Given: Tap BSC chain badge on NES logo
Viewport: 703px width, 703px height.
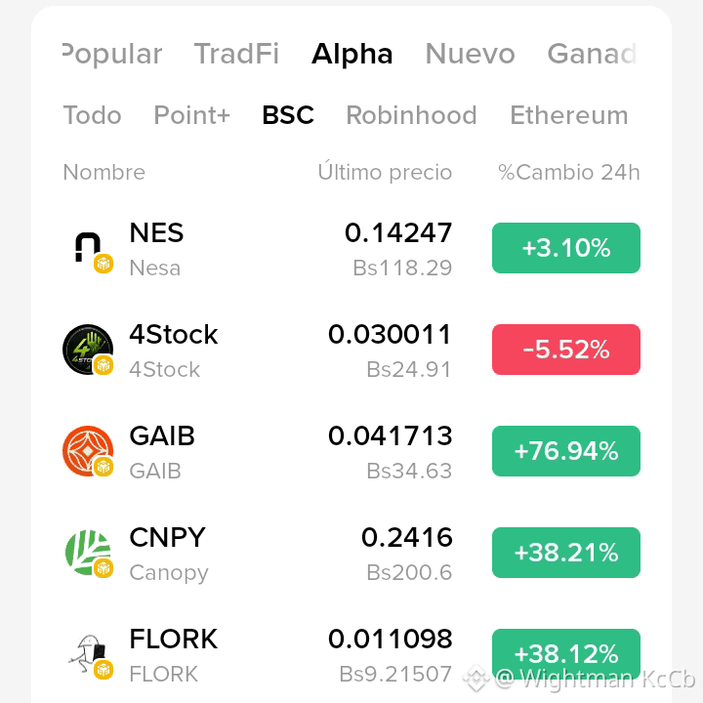Looking at the screenshot, I should click(x=103, y=264).
